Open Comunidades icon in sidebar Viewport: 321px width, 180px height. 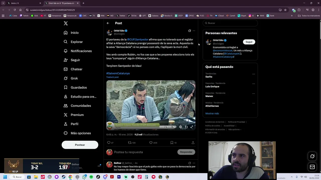pyautogui.click(x=66, y=106)
